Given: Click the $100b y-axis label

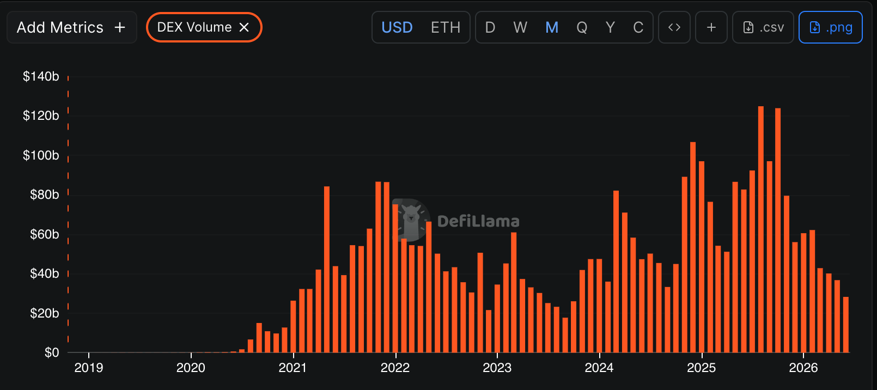Looking at the screenshot, I should coord(41,155).
